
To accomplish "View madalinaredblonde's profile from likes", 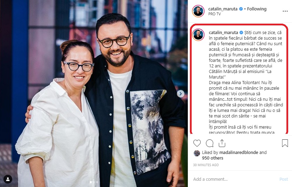I will point(239,153).
